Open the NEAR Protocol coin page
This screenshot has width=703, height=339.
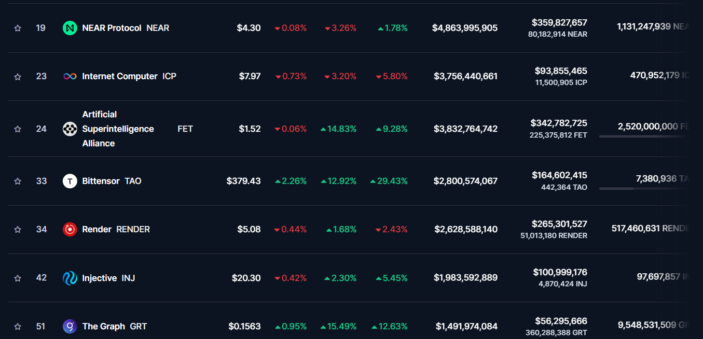pos(112,28)
